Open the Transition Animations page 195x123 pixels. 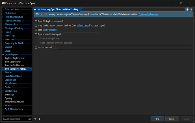15,102
